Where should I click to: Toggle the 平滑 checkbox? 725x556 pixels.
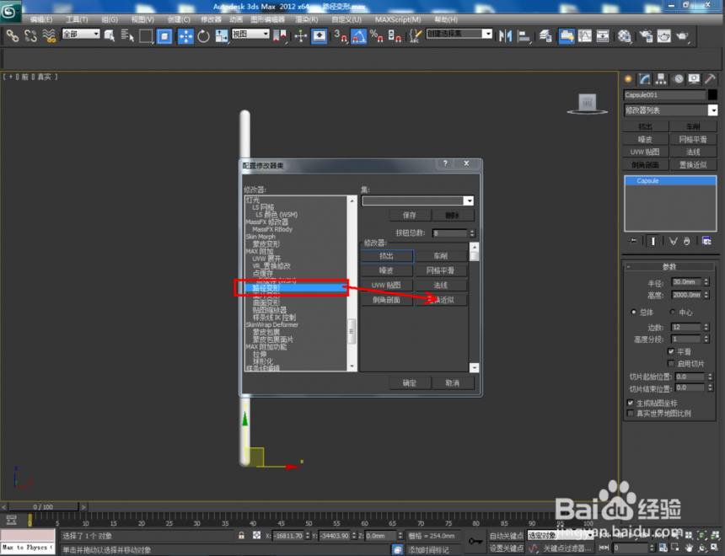[x=671, y=352]
